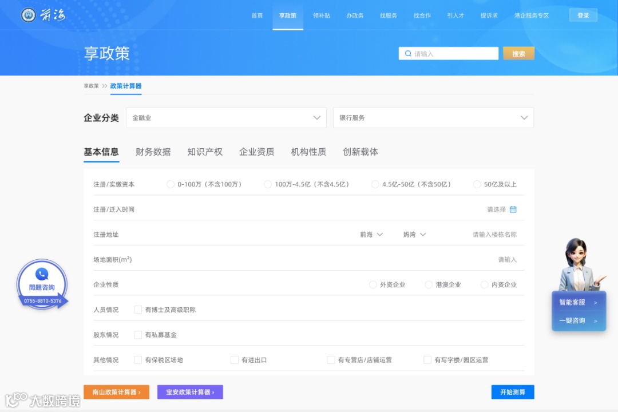Image resolution: width=618 pixels, height=412 pixels.
Task: Enable 有写字楼/园区运营 checkbox
Action: [x=427, y=359]
